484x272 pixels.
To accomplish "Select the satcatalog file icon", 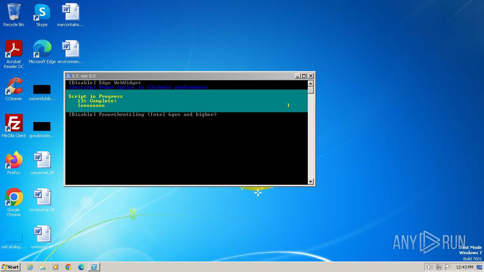I will [x=14, y=241].
